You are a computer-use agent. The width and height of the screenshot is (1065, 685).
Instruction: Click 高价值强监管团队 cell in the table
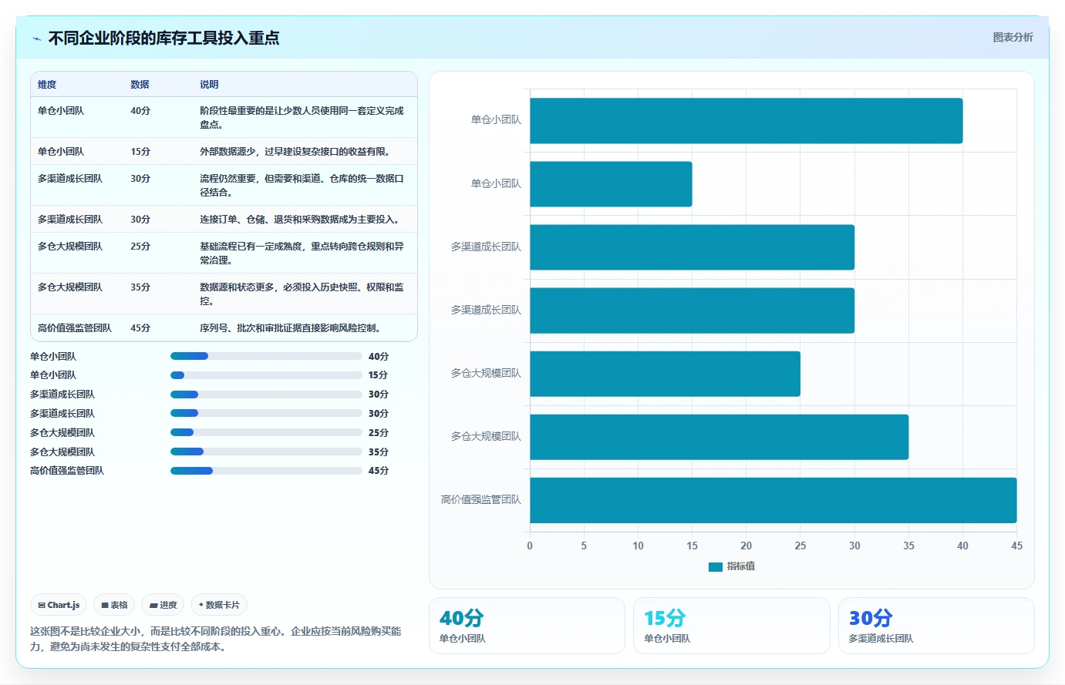click(75, 328)
